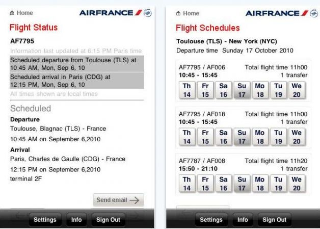Open Settings on Flight Status screen
Viewport: 320px width, 229px height.
(45, 220)
